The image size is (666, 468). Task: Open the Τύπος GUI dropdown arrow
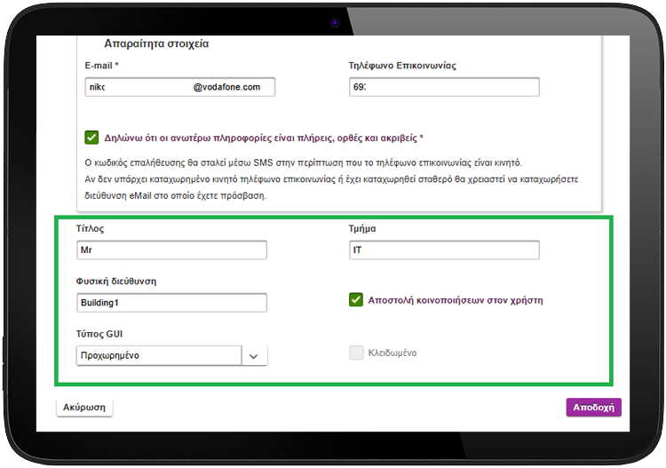(x=254, y=356)
